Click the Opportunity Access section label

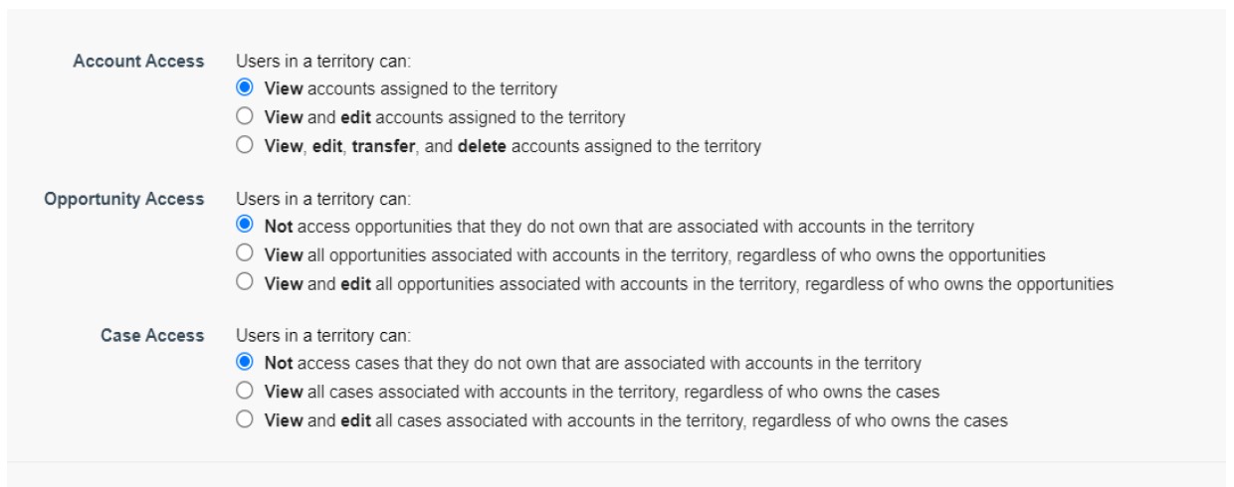click(123, 199)
